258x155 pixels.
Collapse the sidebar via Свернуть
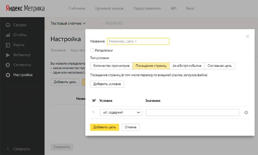[x=22, y=149]
